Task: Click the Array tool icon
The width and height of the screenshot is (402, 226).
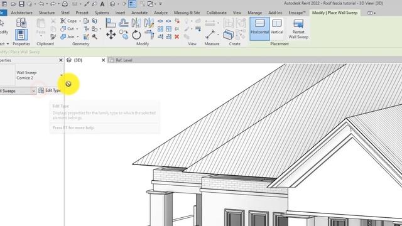Action: [160, 29]
